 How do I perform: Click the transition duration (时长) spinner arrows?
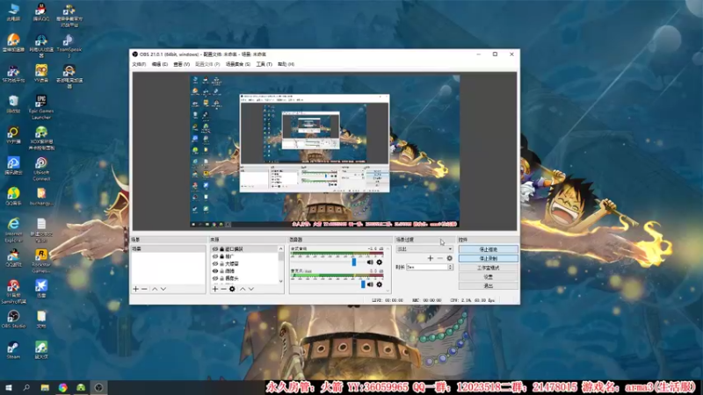coord(450,267)
